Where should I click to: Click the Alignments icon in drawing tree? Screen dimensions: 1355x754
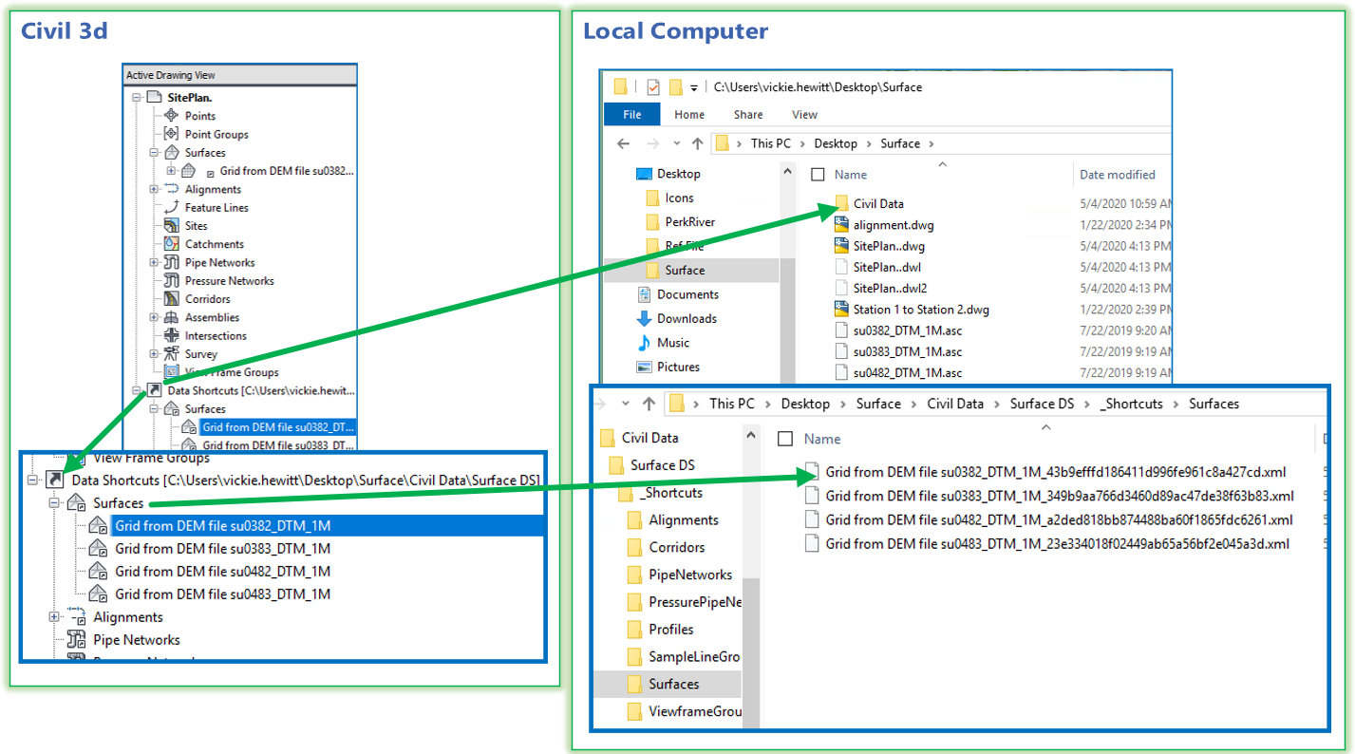(x=171, y=189)
